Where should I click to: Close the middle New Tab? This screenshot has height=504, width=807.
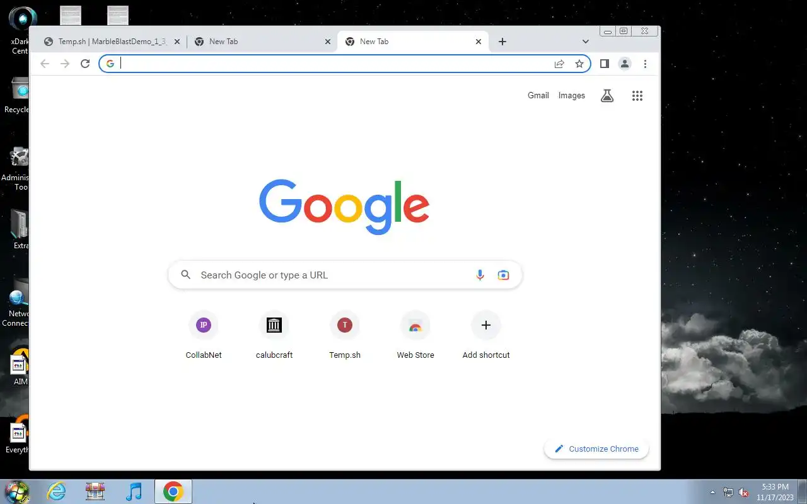[x=328, y=42]
